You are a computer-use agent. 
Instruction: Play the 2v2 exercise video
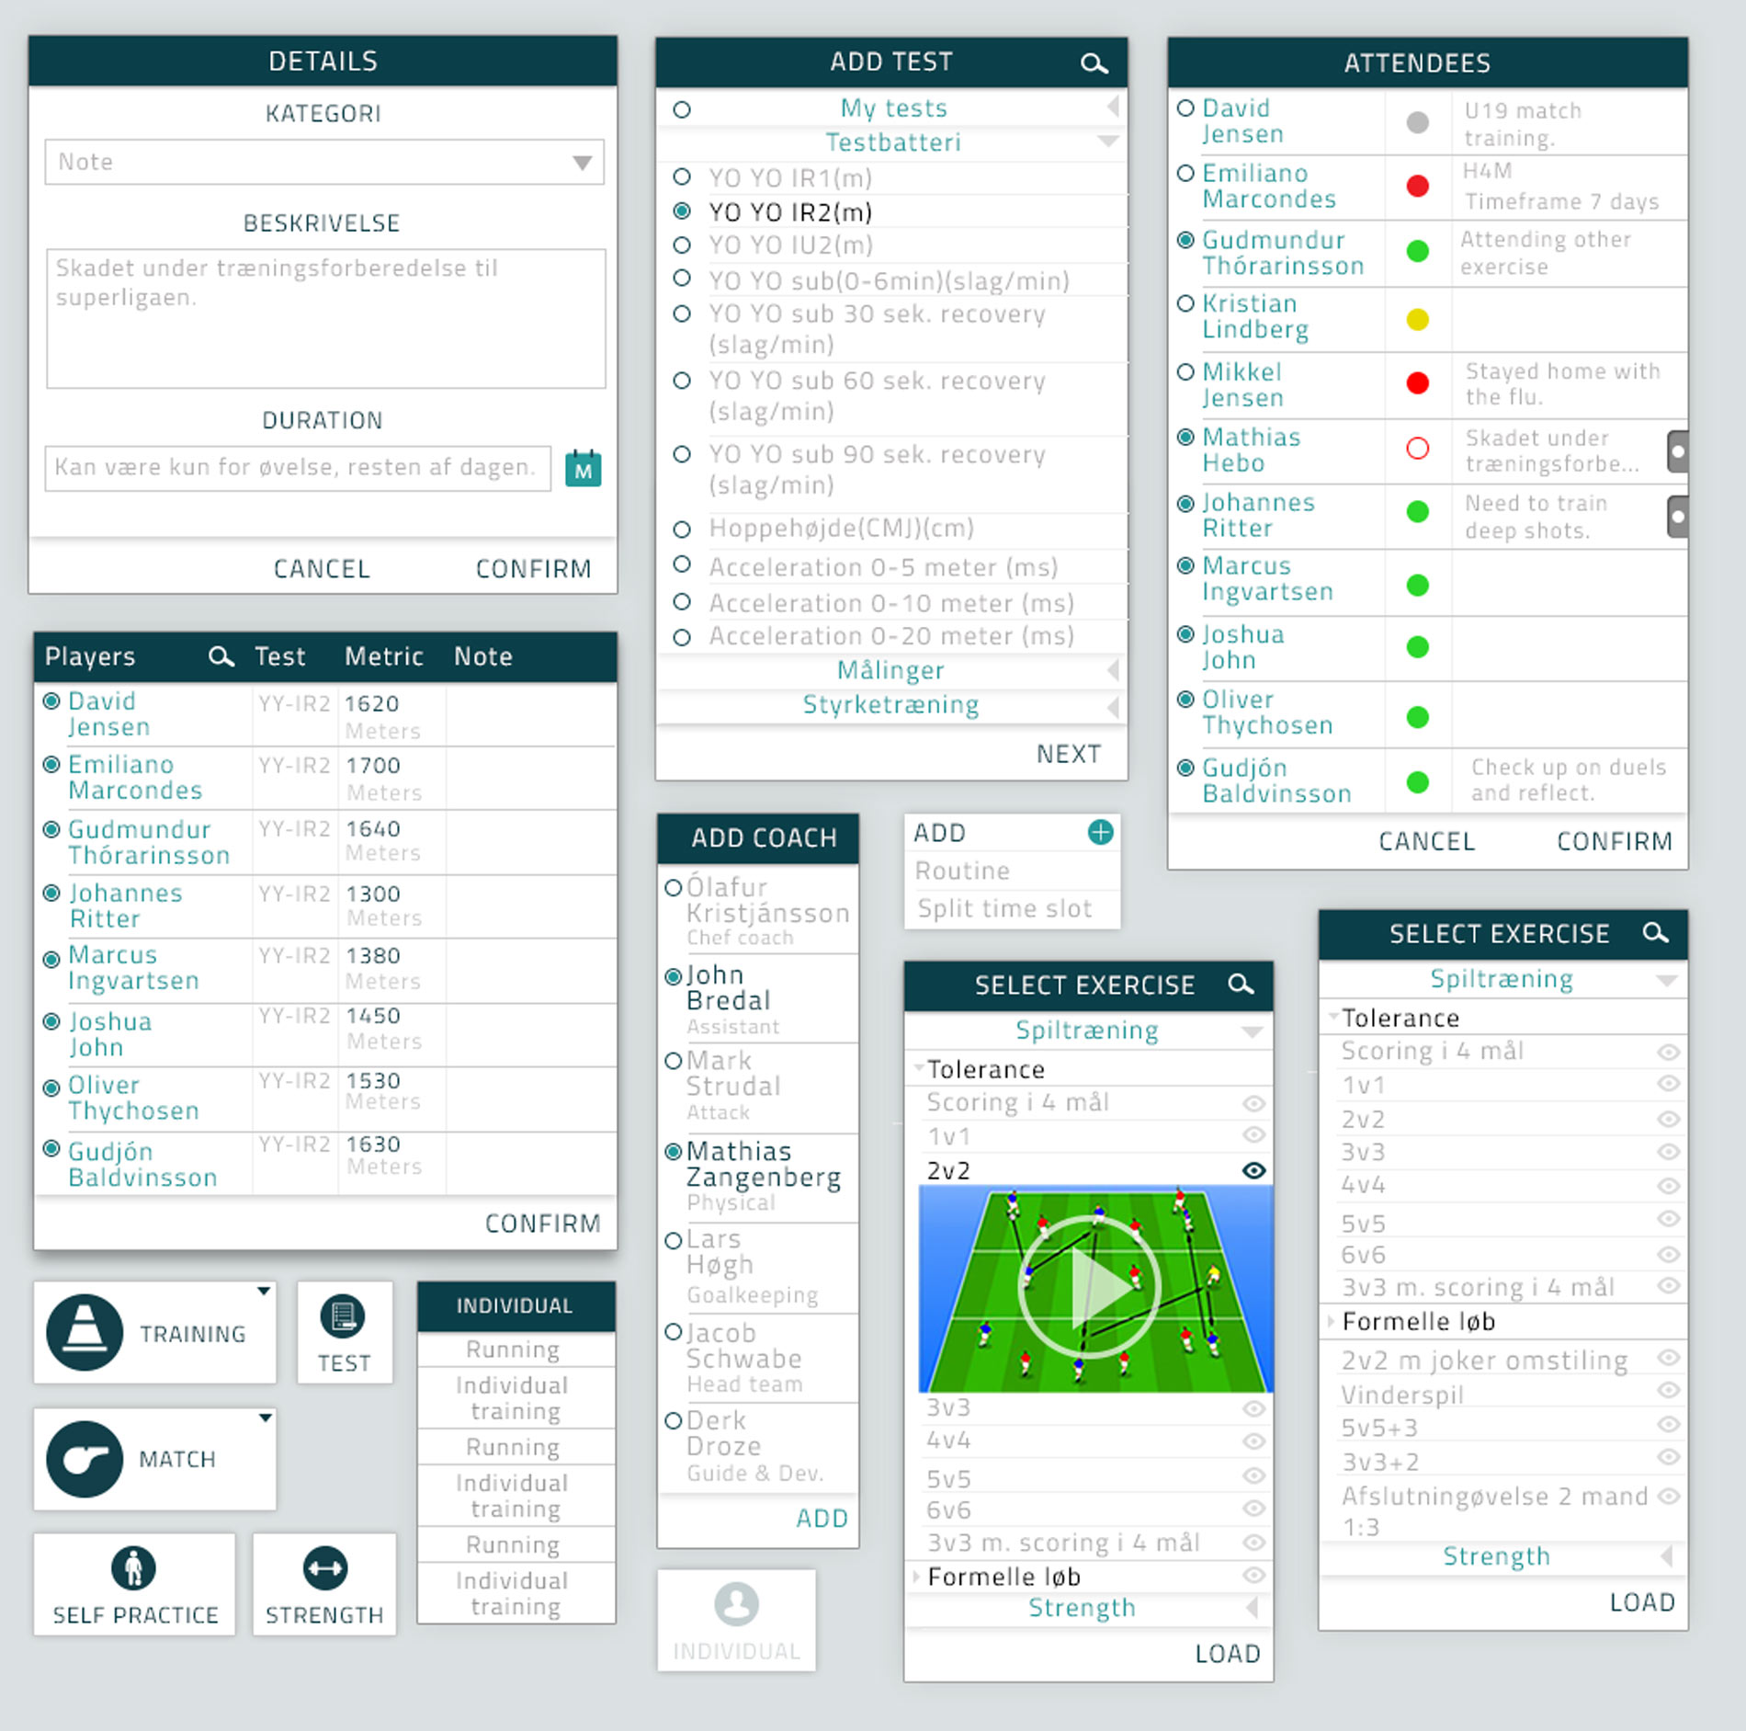coord(1091,1286)
